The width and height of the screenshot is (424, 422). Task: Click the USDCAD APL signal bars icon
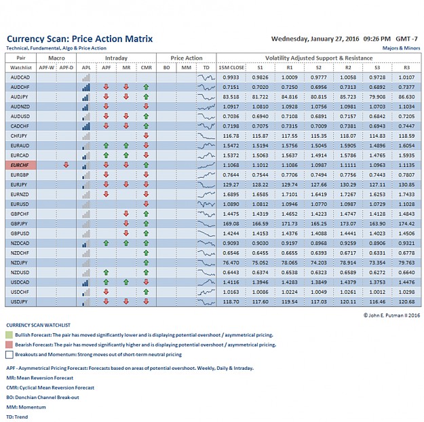pyautogui.click(x=86, y=282)
